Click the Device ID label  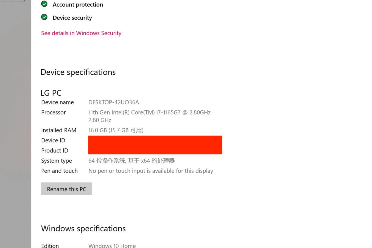coord(53,140)
